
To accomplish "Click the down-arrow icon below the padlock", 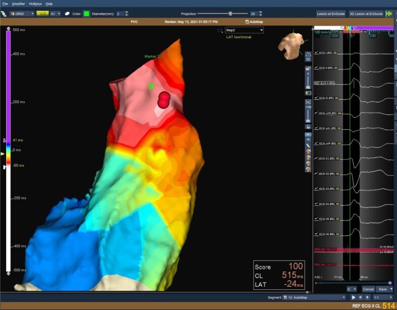I will 308,134.
